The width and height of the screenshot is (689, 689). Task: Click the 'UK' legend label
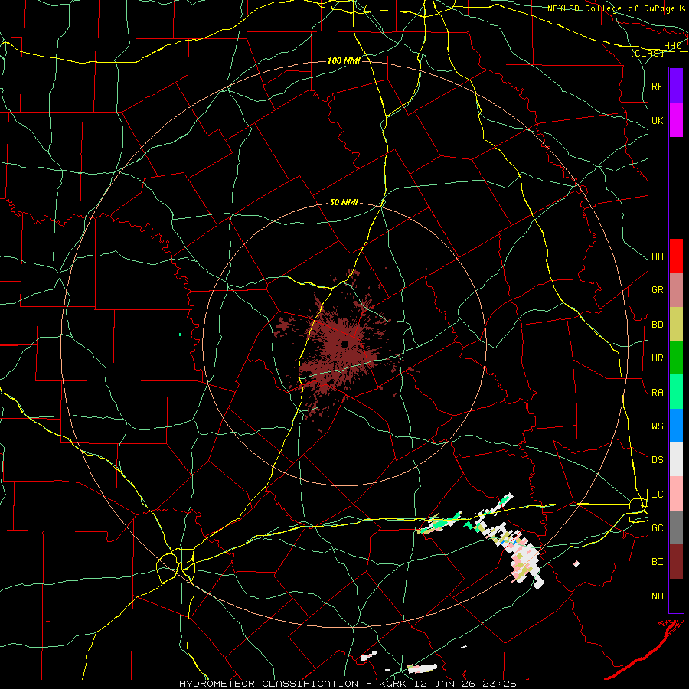click(657, 120)
